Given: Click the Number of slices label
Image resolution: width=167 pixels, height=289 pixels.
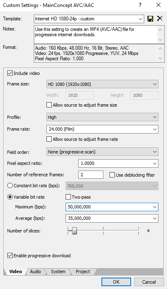Looking at the screenshot, I should click(24, 231).
